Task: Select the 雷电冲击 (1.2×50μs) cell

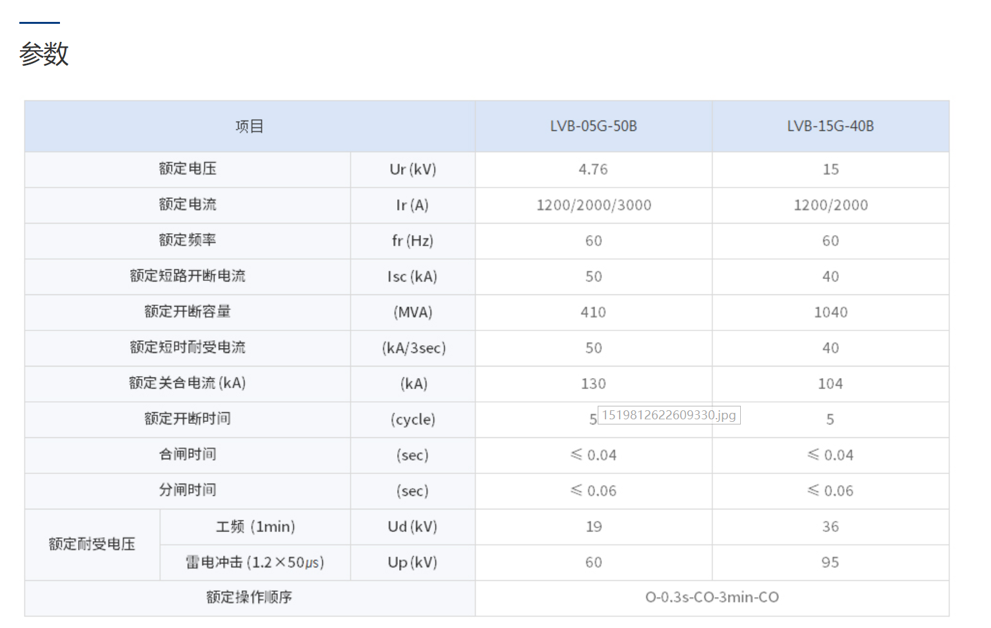Action: pos(255,562)
